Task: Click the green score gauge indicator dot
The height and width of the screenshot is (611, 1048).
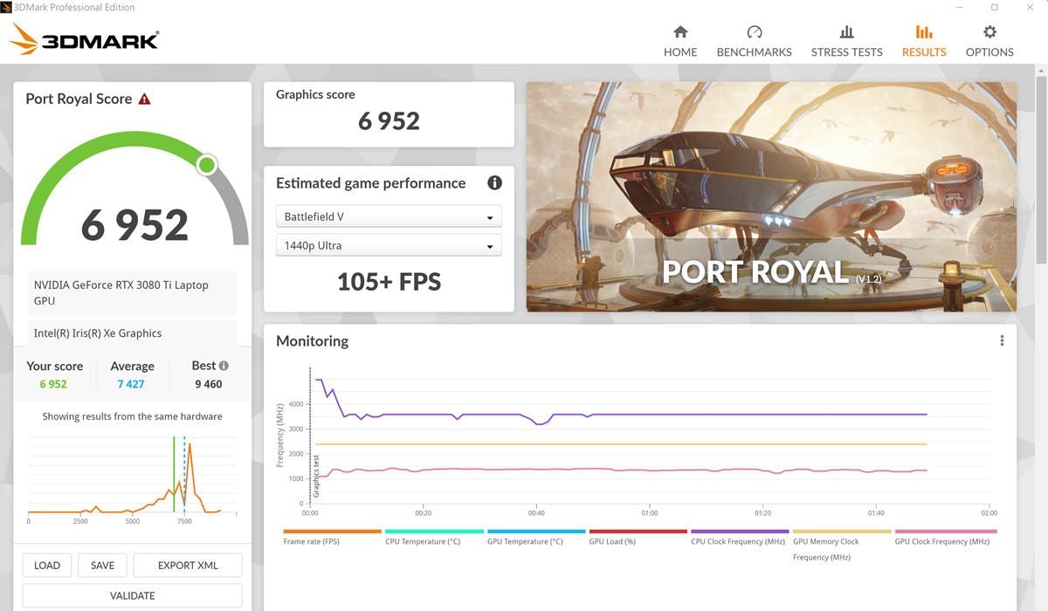Action: (207, 164)
